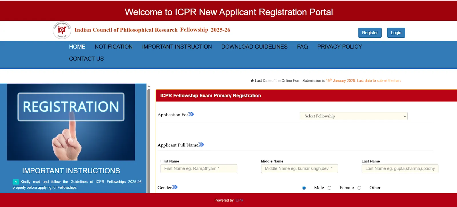
Task: Open PRIVACY POLICY menu item
Action: point(340,47)
